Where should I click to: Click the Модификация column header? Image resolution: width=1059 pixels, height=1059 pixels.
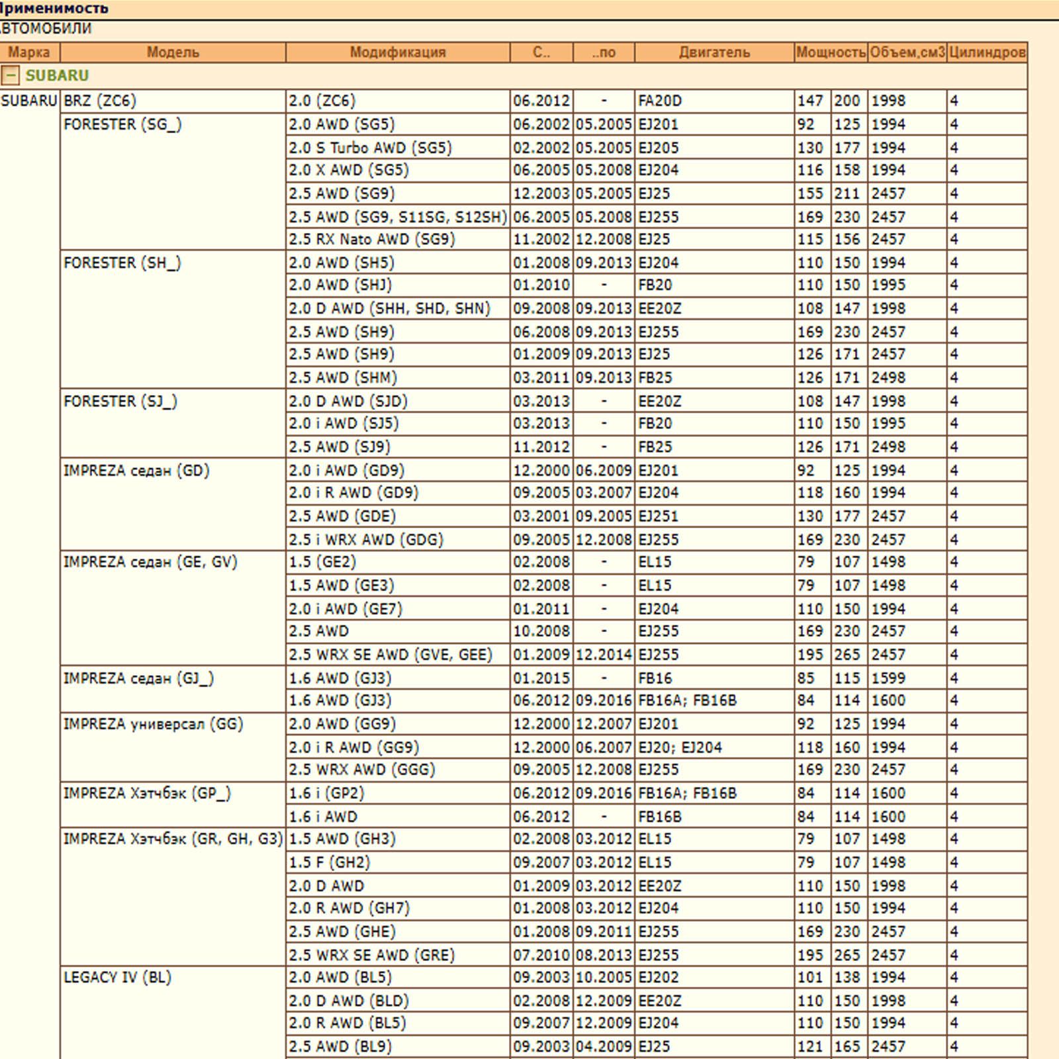pos(398,52)
